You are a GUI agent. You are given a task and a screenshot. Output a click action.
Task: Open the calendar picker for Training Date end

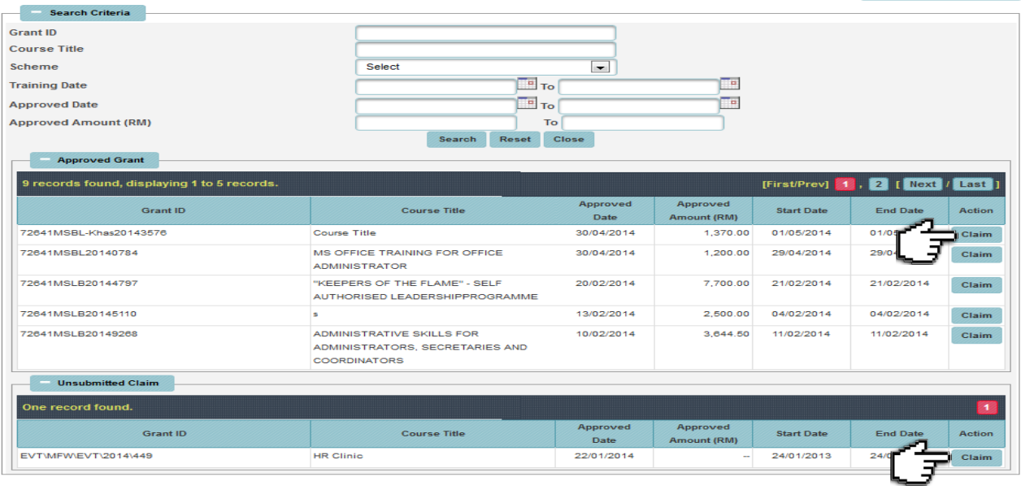point(730,85)
